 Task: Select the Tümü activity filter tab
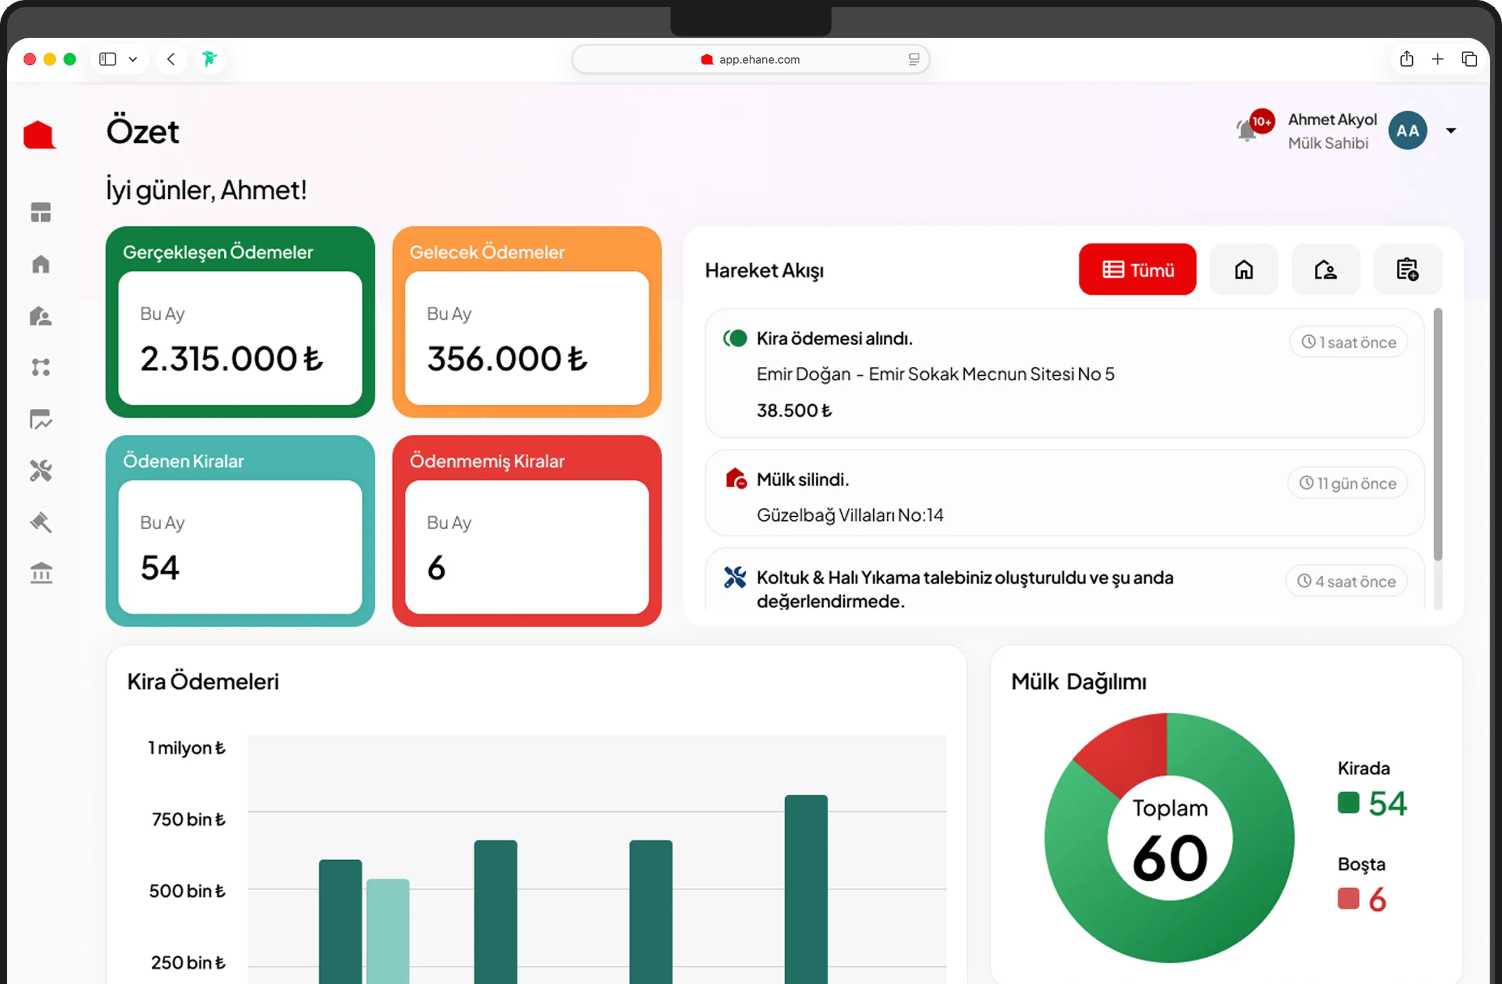pyautogui.click(x=1137, y=270)
